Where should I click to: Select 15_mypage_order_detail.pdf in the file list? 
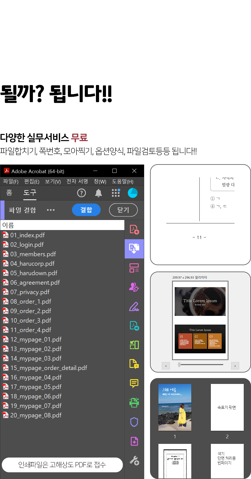[x=49, y=368]
